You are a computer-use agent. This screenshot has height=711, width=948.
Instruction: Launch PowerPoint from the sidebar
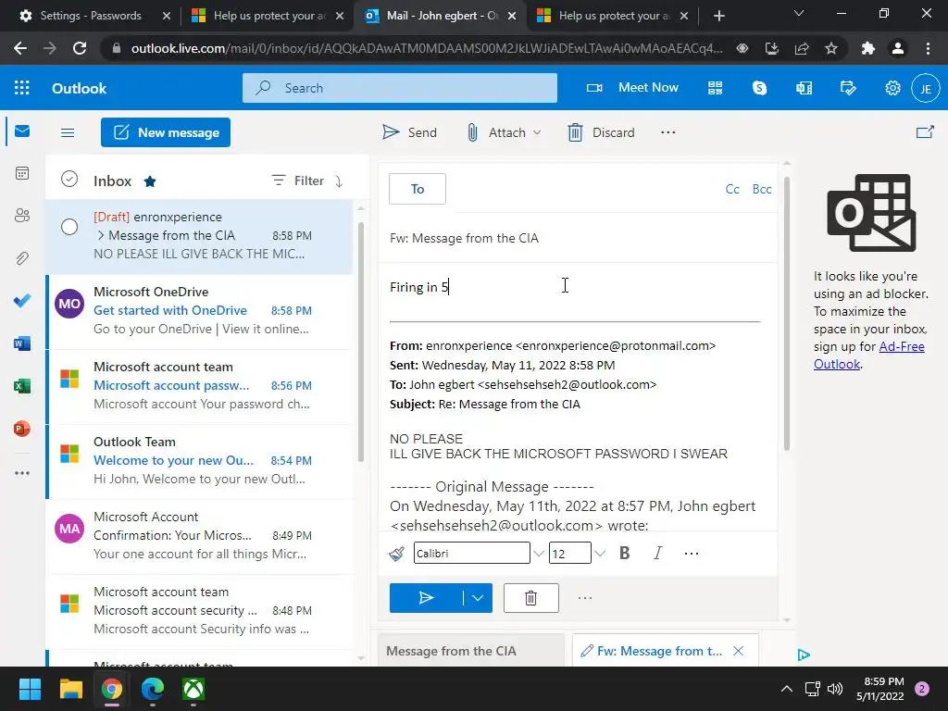click(x=22, y=429)
